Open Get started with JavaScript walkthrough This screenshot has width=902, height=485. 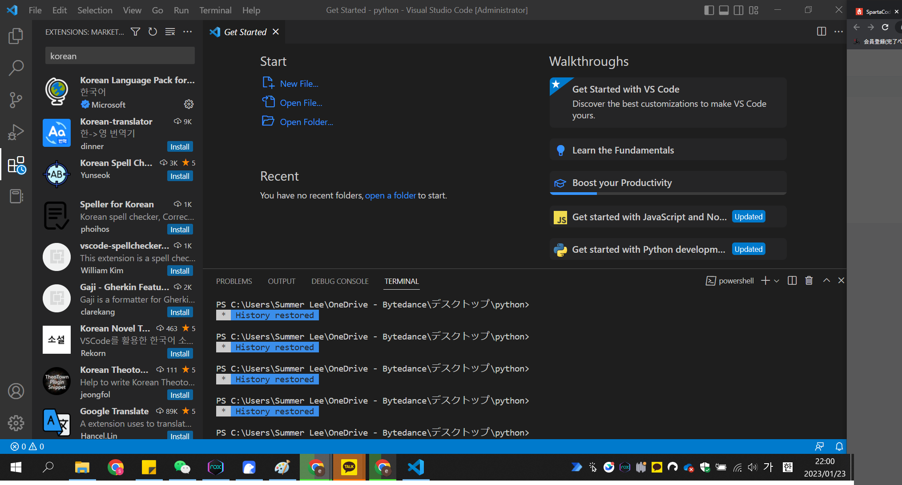coord(668,217)
